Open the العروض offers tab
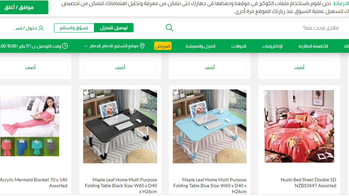Screen dimensions: 349x196 click(163, 46)
